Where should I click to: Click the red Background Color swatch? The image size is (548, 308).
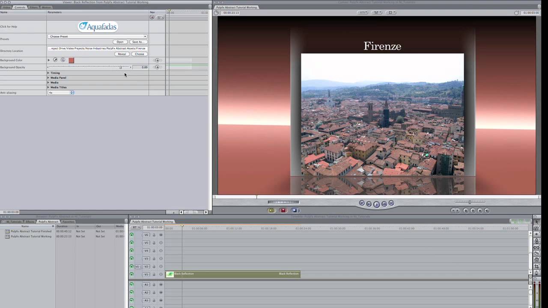[x=71, y=60]
